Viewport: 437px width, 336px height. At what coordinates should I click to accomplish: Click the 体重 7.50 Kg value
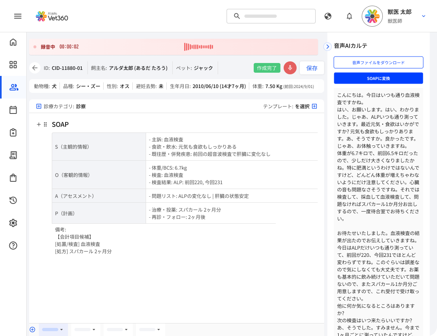[x=274, y=86]
